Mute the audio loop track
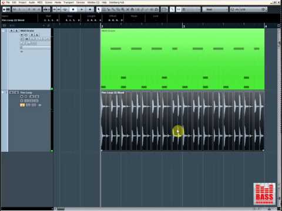 12,93
